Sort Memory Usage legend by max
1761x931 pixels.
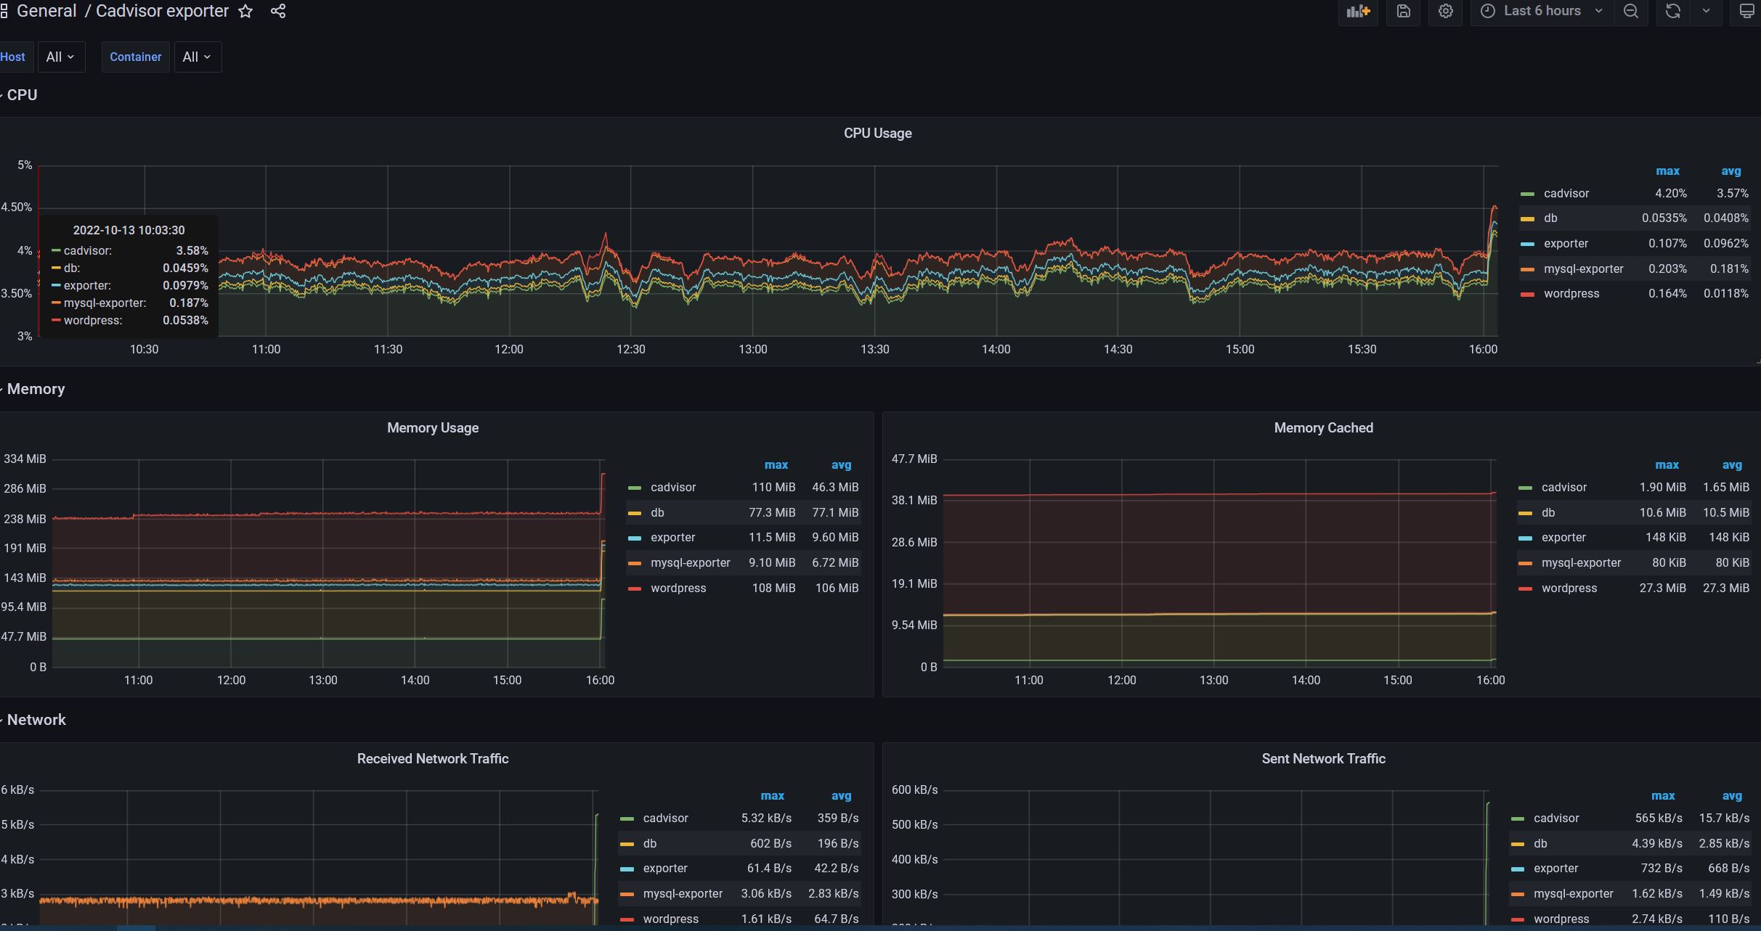click(776, 465)
